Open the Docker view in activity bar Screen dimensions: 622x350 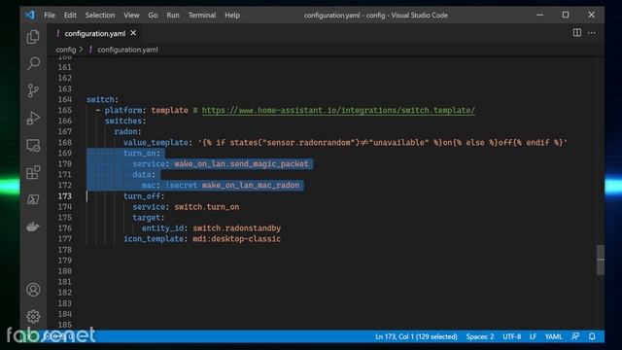(x=33, y=227)
